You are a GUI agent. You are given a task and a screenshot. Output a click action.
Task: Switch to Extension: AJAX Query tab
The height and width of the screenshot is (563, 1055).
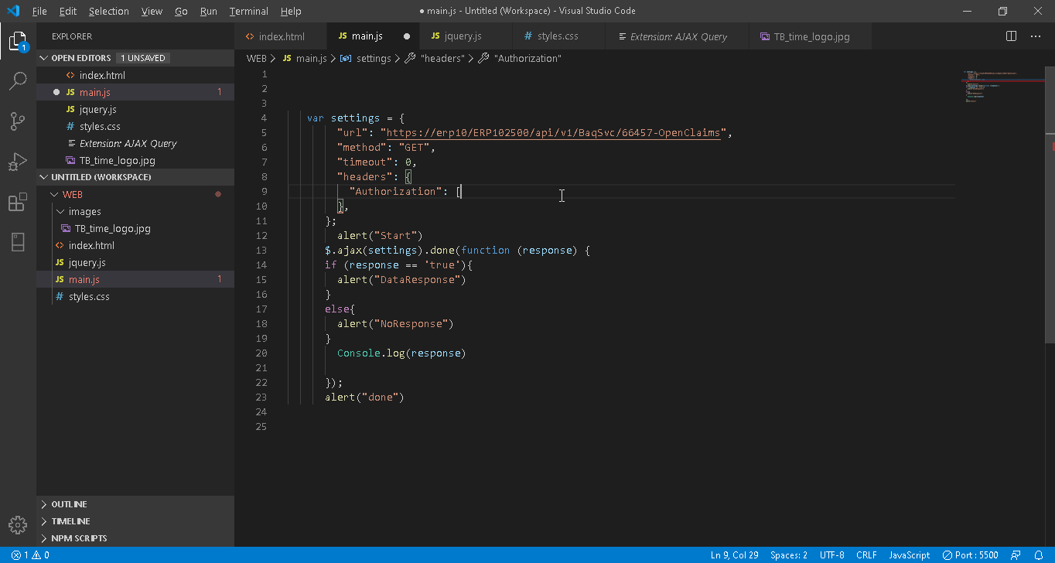click(x=678, y=36)
